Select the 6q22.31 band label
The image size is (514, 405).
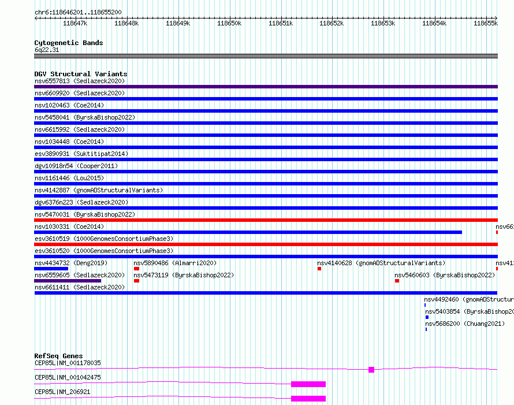(x=47, y=50)
